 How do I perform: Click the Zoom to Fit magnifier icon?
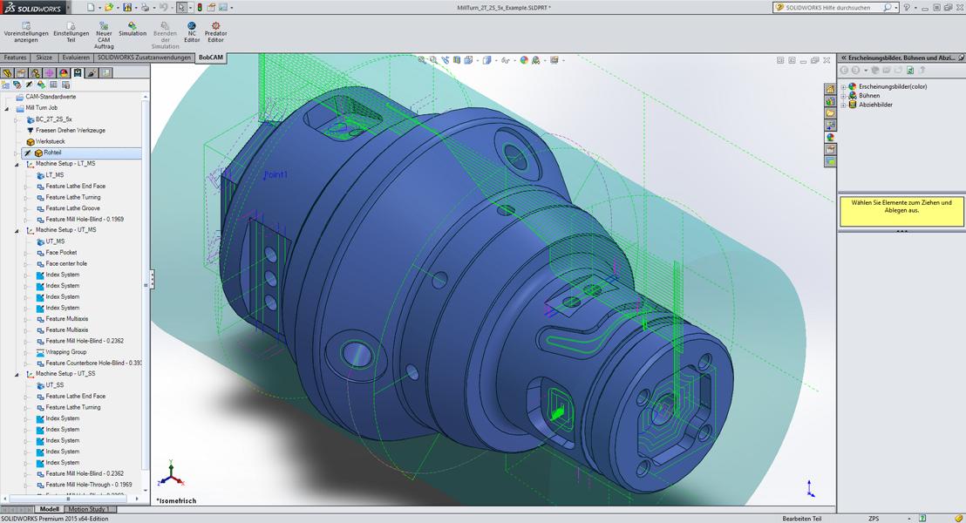click(x=421, y=60)
